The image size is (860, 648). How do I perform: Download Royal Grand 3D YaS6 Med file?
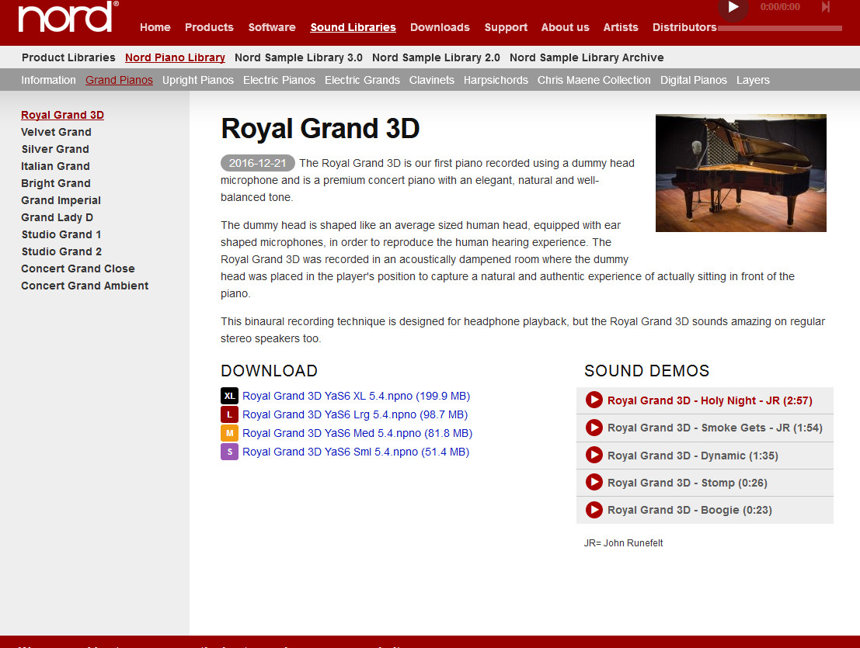click(357, 433)
